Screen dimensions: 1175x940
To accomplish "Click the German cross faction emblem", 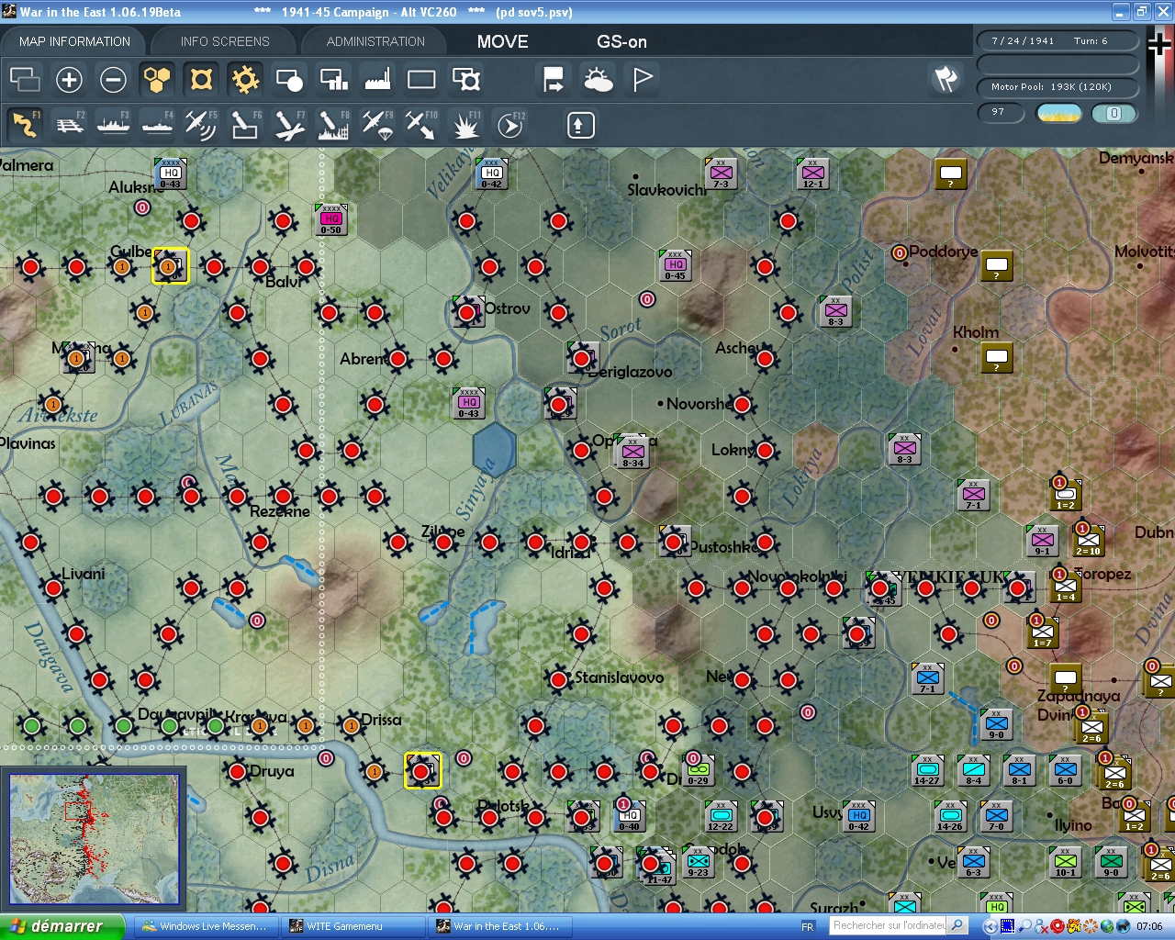I will pos(1160,43).
